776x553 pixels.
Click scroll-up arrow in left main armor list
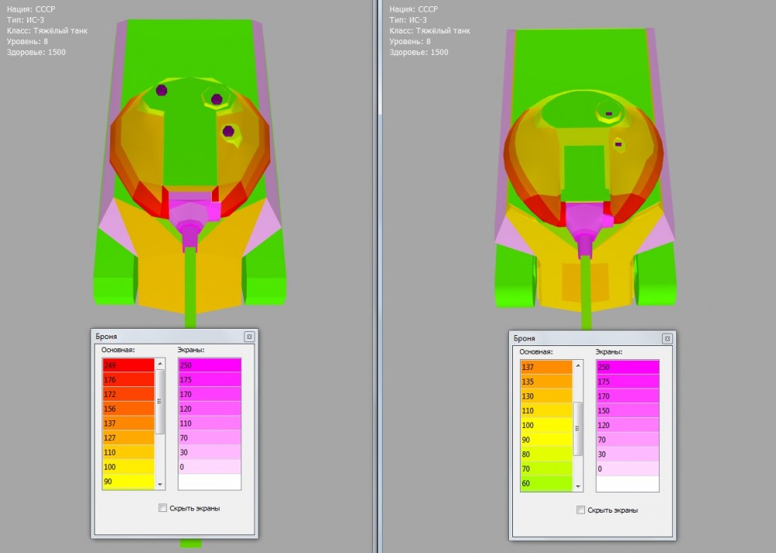click(160, 363)
